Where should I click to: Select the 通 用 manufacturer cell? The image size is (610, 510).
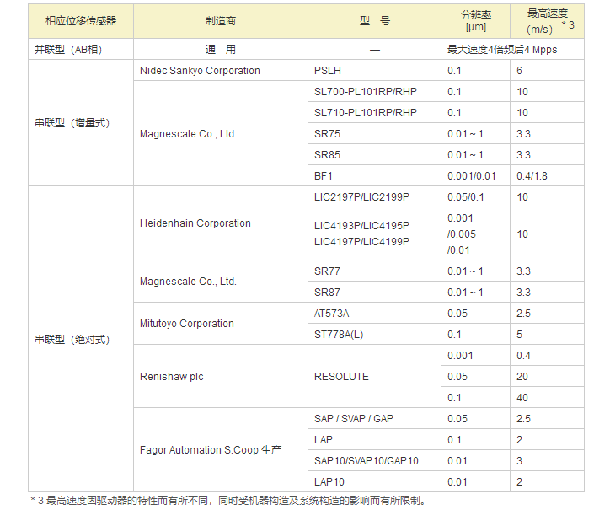coord(221,50)
